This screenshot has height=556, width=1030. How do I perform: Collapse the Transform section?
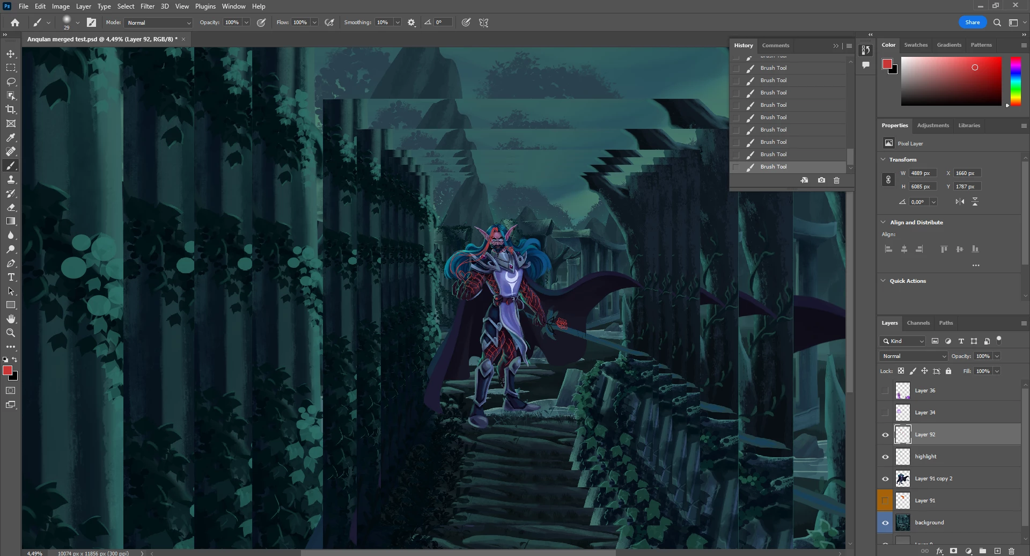click(x=883, y=159)
